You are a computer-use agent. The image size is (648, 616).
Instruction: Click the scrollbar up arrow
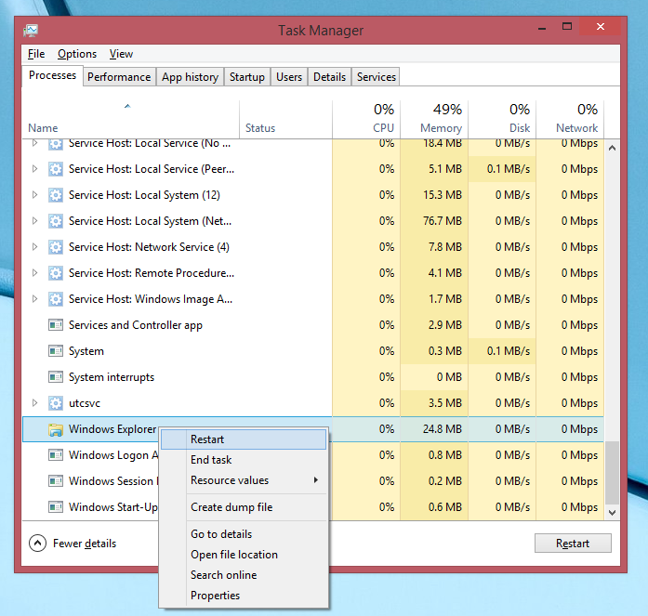pos(612,148)
